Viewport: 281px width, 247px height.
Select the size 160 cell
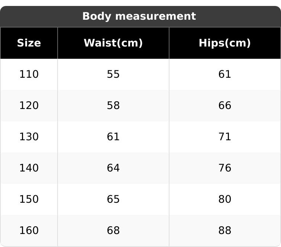click(29, 231)
